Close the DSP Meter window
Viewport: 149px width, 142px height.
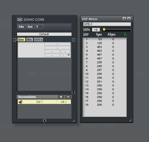[x=129, y=19]
